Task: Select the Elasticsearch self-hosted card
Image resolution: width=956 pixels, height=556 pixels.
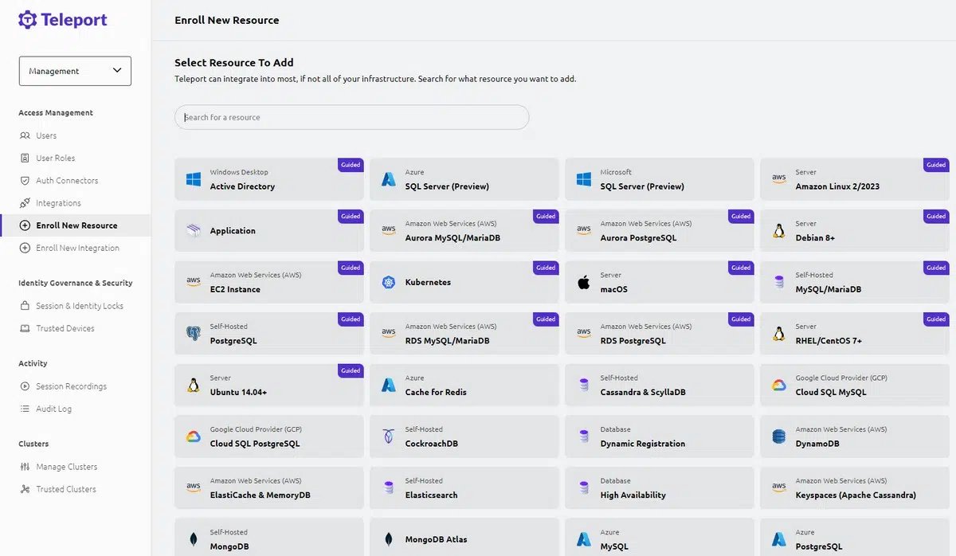Action: click(464, 488)
